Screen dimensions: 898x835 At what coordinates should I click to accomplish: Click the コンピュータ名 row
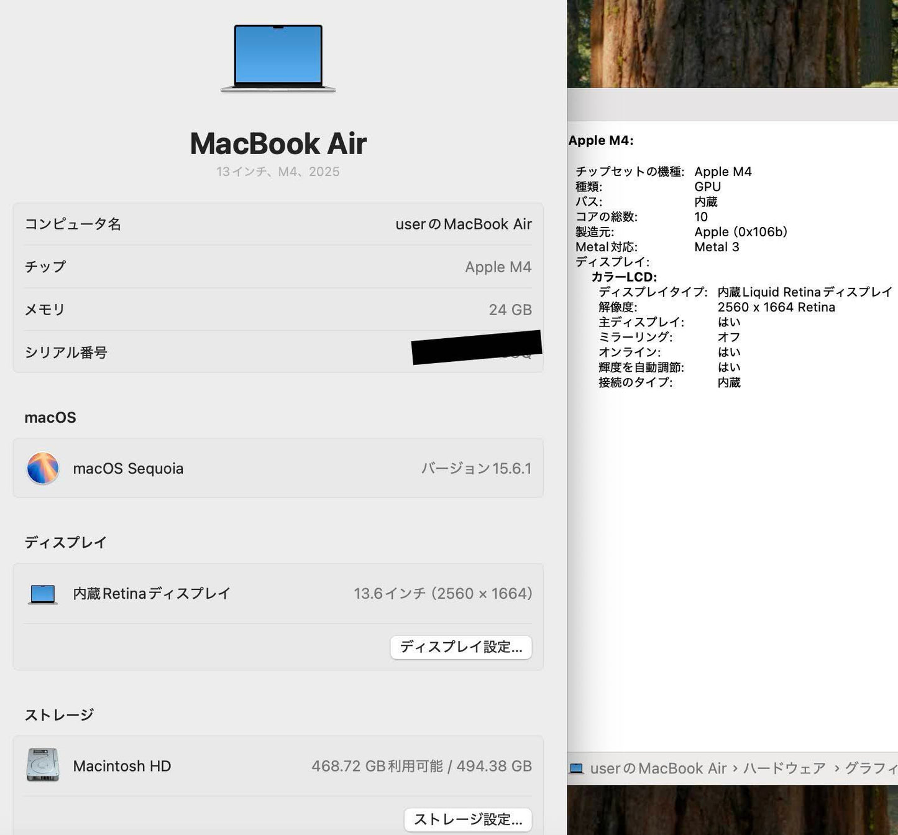pos(278,224)
